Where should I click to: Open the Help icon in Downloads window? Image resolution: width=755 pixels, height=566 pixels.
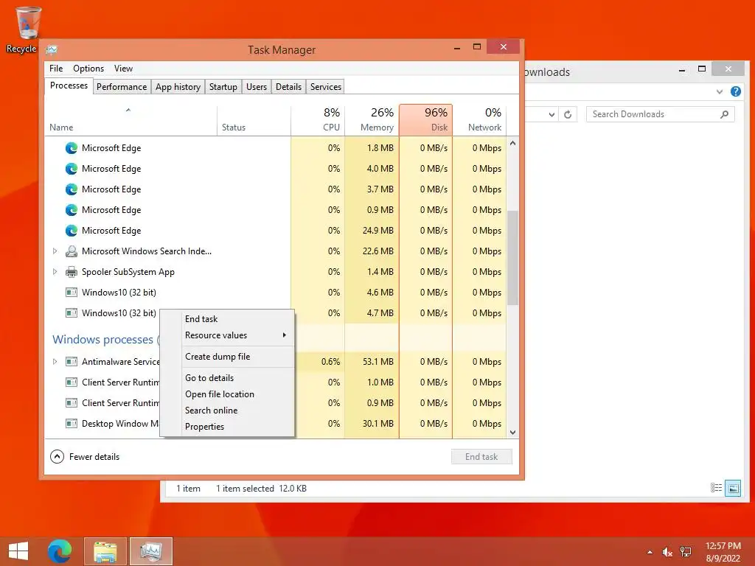pyautogui.click(x=735, y=91)
